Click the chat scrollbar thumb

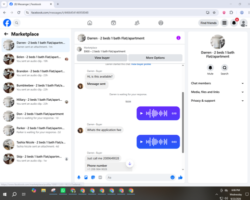pyautogui.click(x=183, y=122)
